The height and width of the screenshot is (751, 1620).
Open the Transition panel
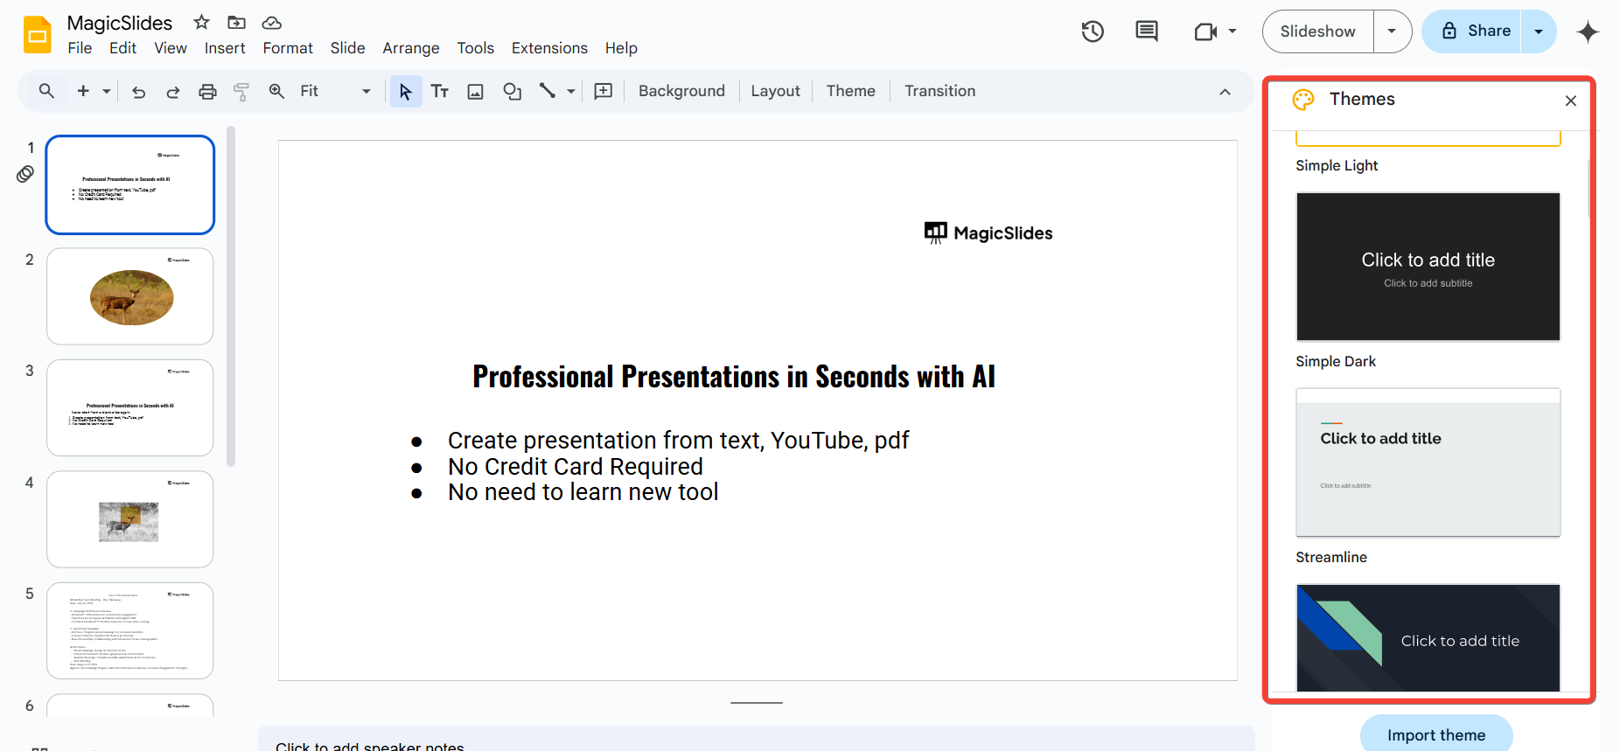[x=940, y=91]
